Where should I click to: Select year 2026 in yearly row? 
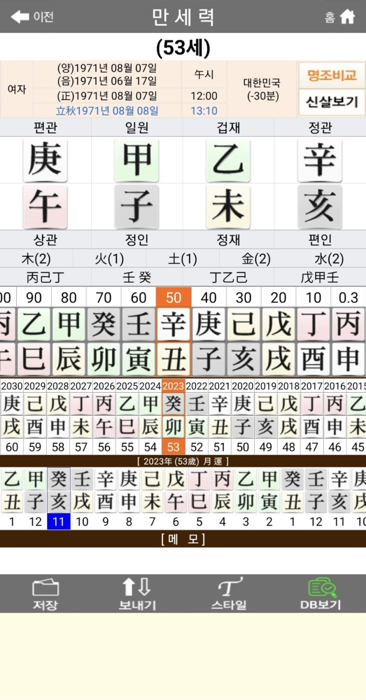104,417
